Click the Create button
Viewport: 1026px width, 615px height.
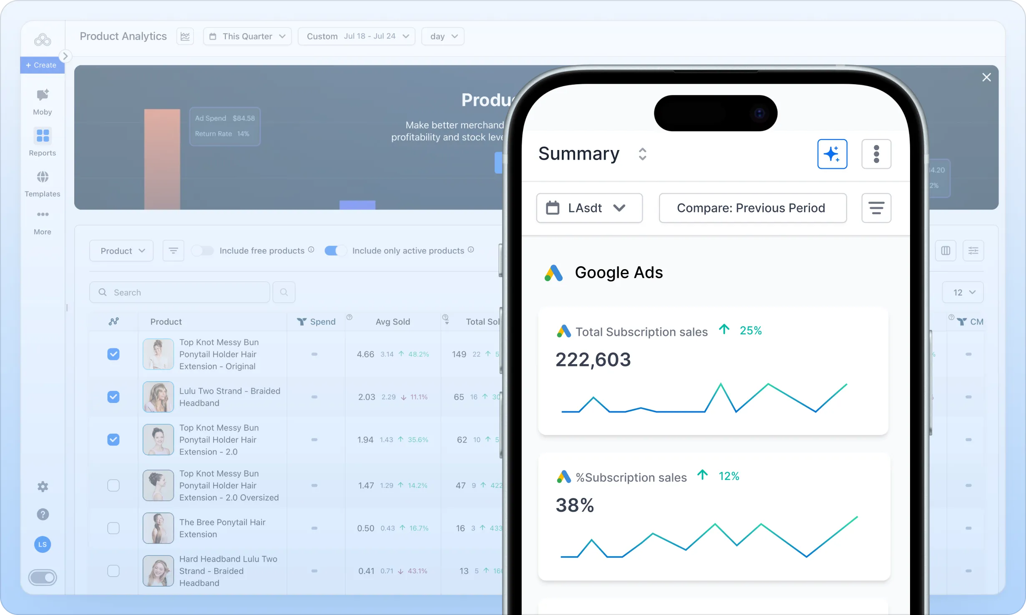42,65
